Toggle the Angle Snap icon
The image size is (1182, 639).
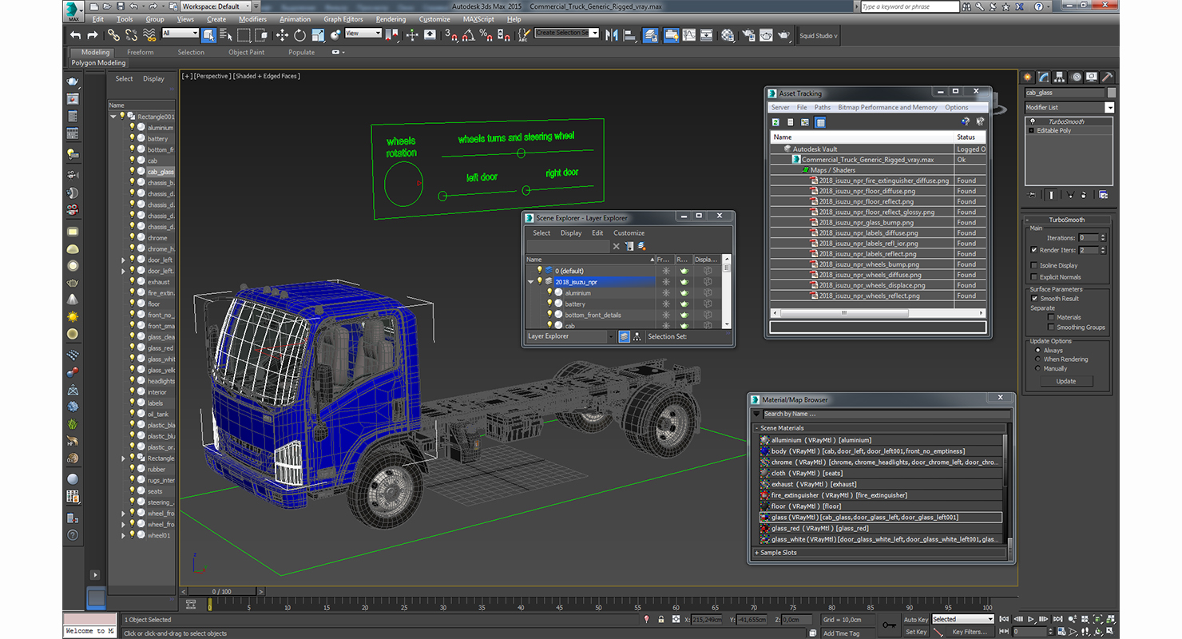tap(468, 35)
